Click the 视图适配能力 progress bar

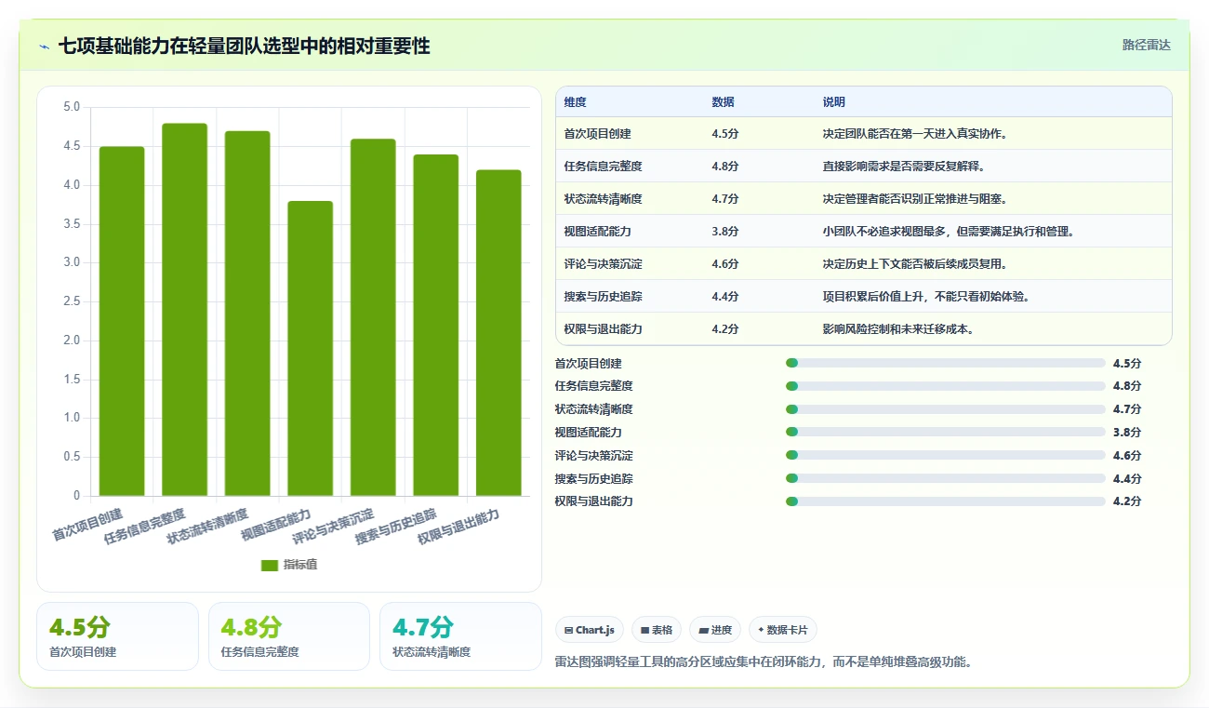tap(945, 432)
